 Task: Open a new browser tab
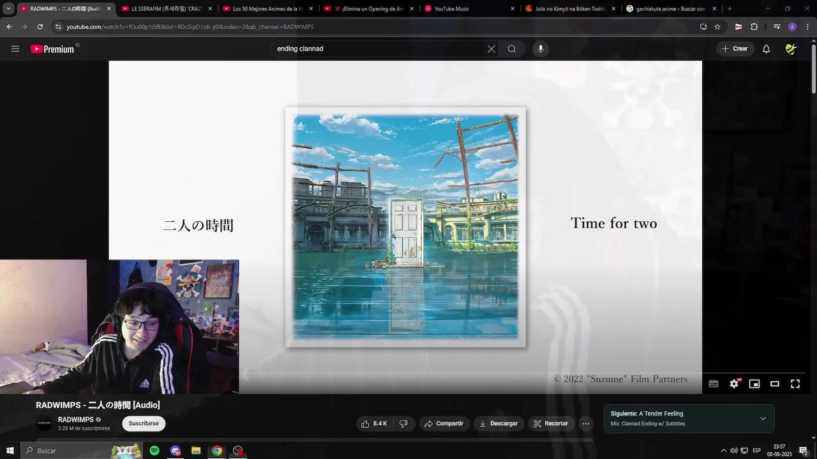click(x=730, y=9)
